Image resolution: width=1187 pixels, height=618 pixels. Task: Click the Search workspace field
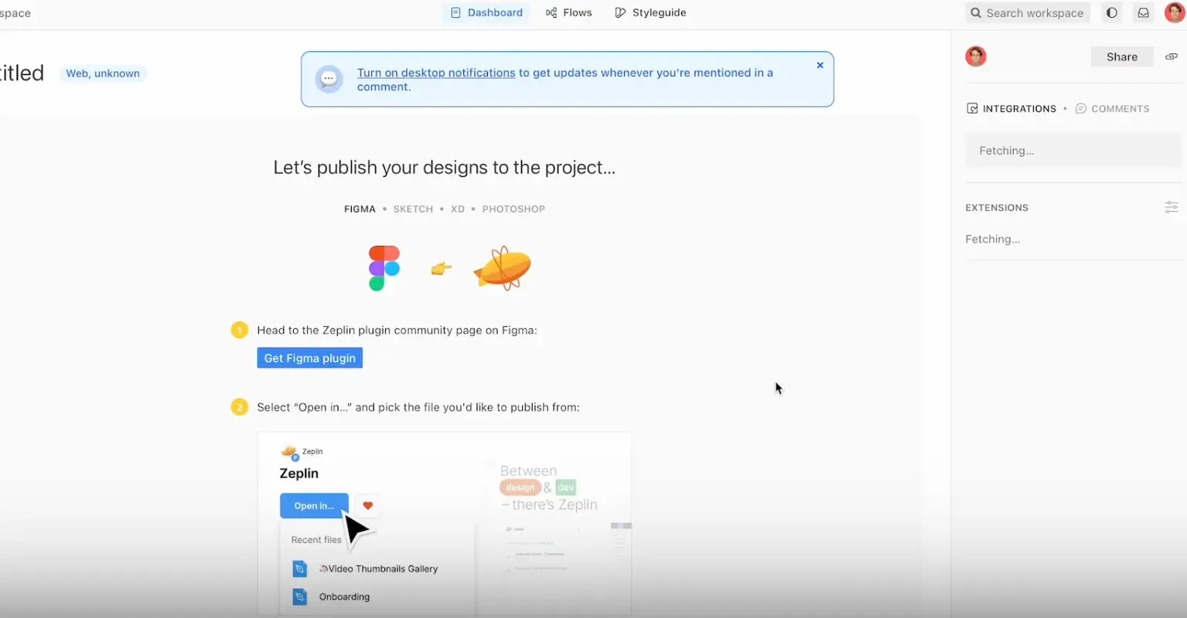pyautogui.click(x=1028, y=12)
